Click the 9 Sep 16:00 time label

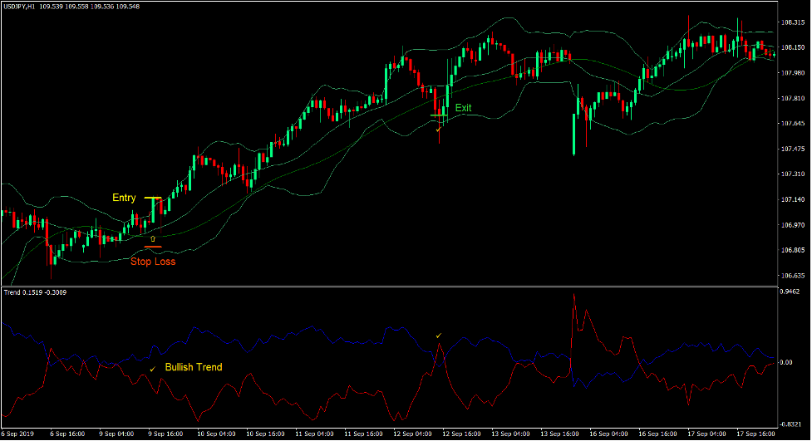[165, 434]
